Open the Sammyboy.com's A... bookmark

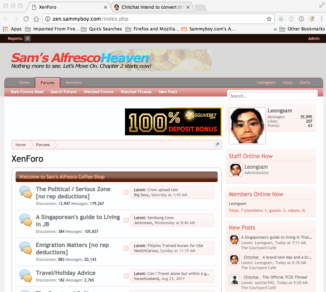click(208, 29)
